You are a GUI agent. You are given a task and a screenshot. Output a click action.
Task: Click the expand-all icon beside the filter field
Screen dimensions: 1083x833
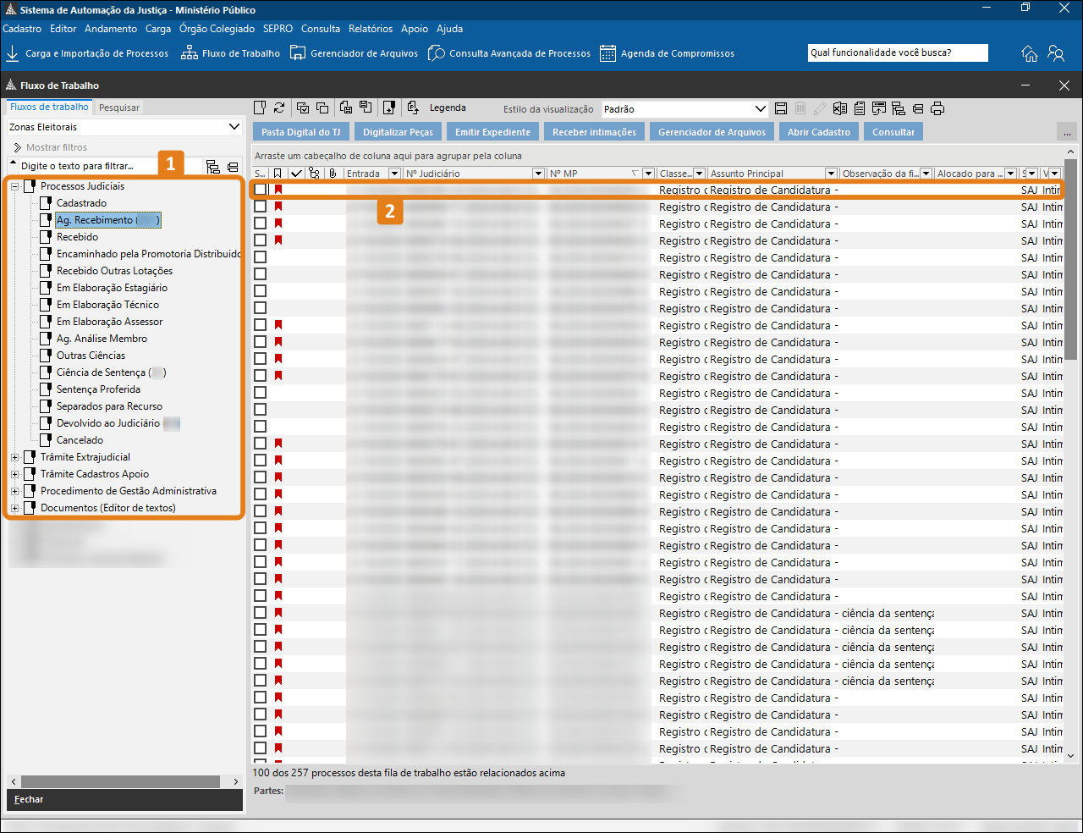(x=213, y=167)
